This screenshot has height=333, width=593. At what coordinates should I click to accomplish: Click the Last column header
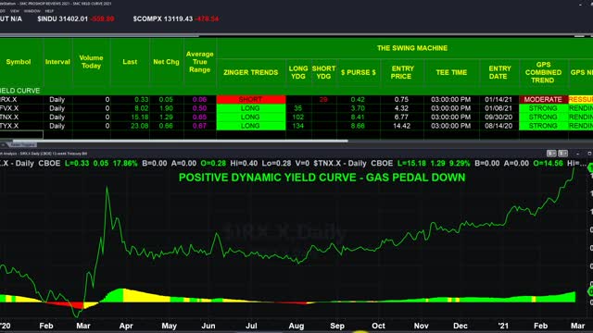tap(130, 62)
